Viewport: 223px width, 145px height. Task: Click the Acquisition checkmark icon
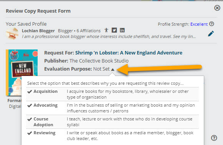30,92
